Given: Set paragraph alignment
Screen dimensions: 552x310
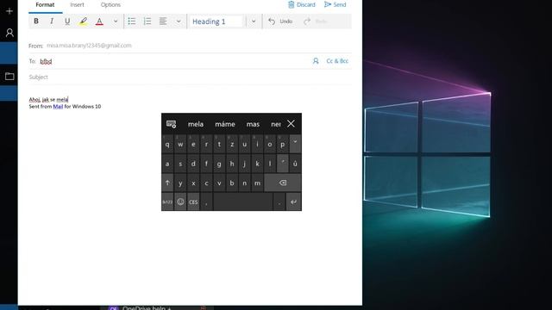Looking at the screenshot, I should [163, 21].
